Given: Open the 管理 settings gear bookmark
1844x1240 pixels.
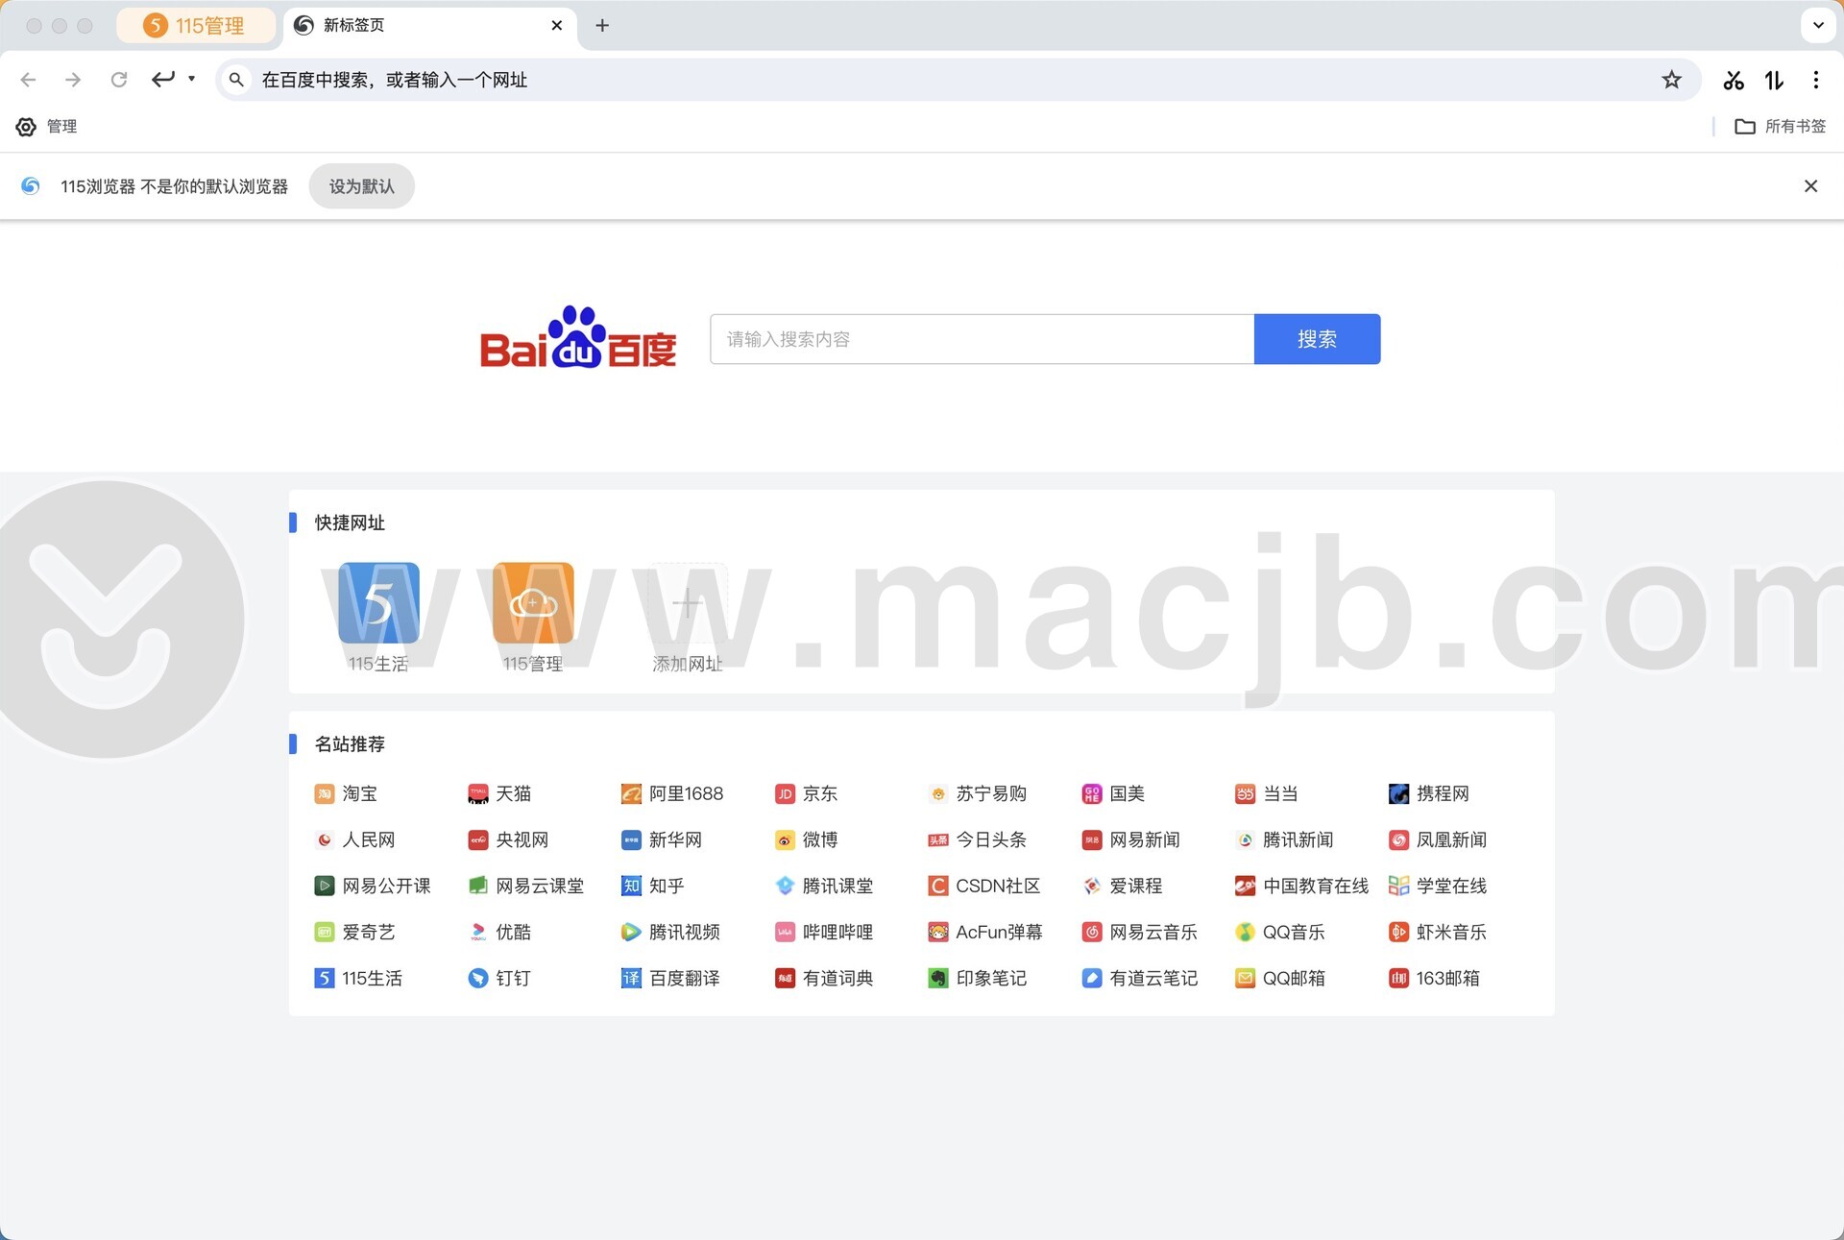Looking at the screenshot, I should pos(46,126).
